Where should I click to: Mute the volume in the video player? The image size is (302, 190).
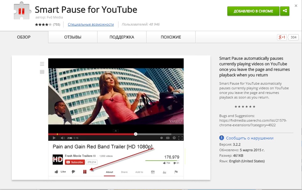click(x=62, y=138)
